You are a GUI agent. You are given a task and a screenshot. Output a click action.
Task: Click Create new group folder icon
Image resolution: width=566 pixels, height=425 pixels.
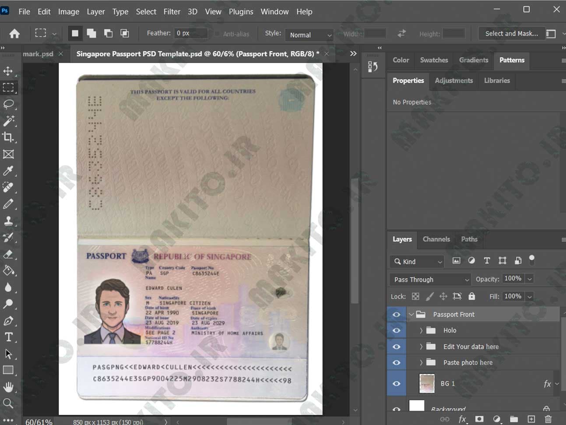click(x=514, y=419)
